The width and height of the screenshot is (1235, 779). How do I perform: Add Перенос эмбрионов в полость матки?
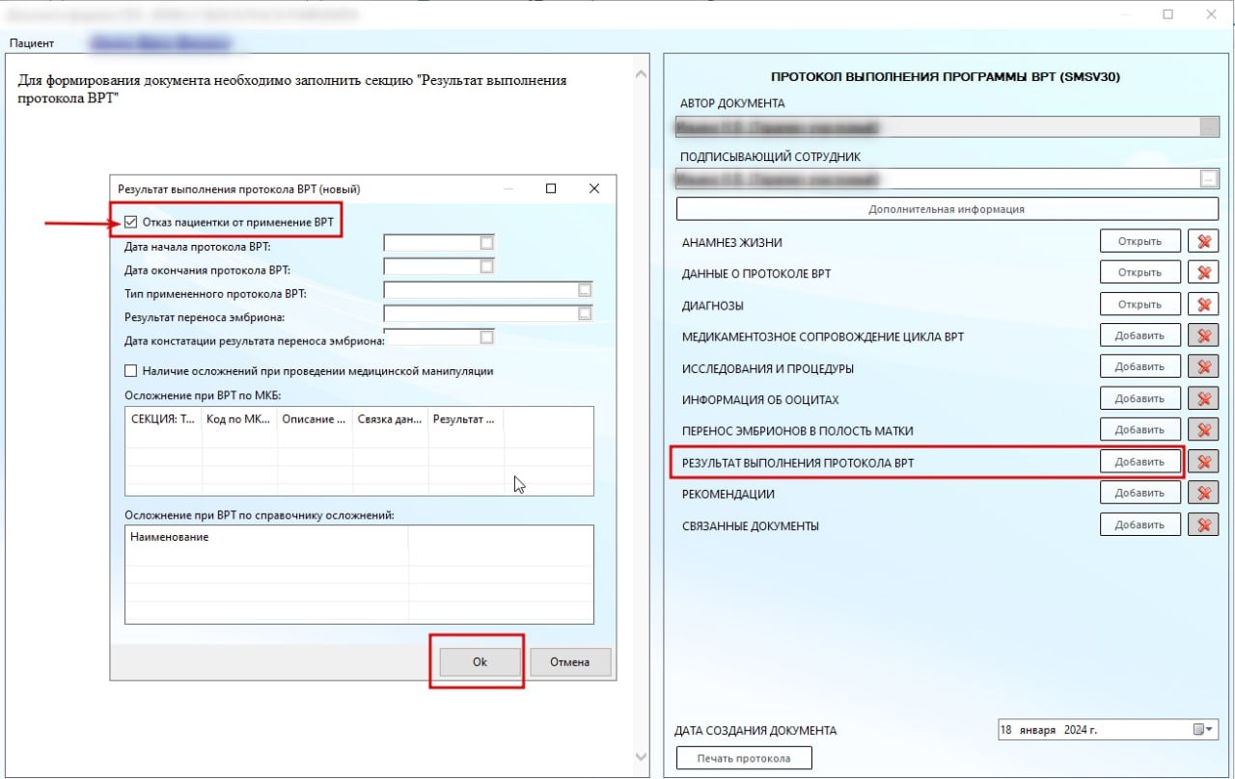[x=1139, y=430]
